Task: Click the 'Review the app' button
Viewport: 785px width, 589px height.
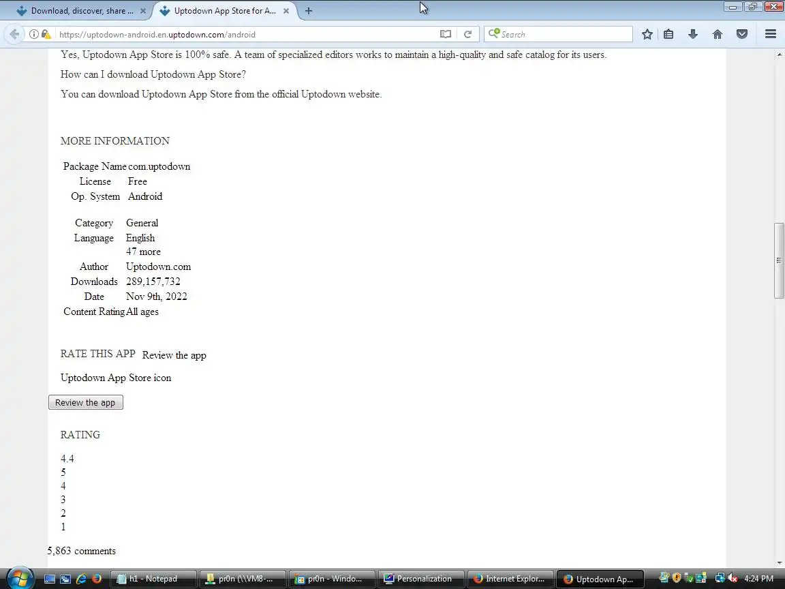Action: [86, 402]
